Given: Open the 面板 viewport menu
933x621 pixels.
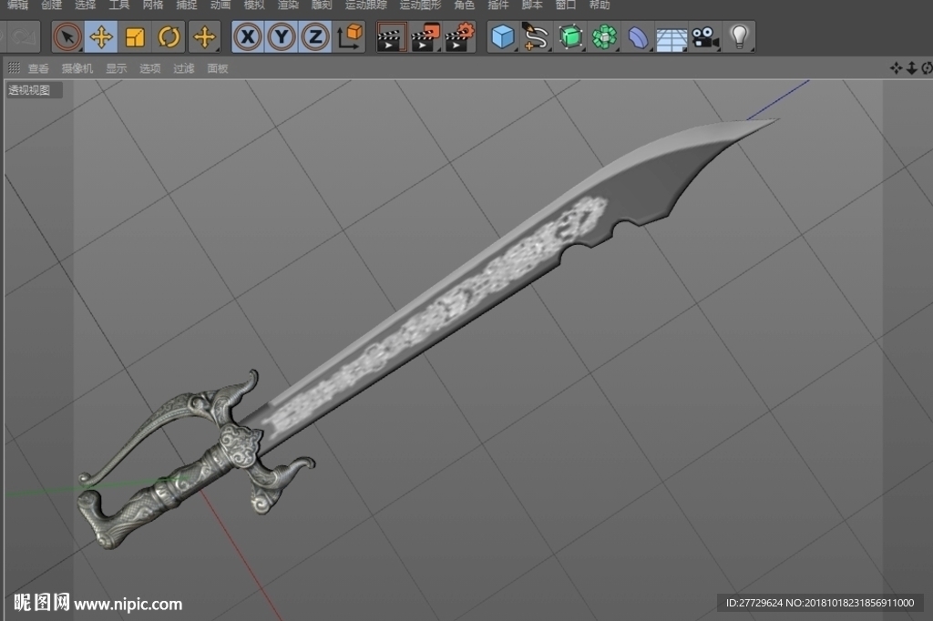Looking at the screenshot, I should 218,68.
